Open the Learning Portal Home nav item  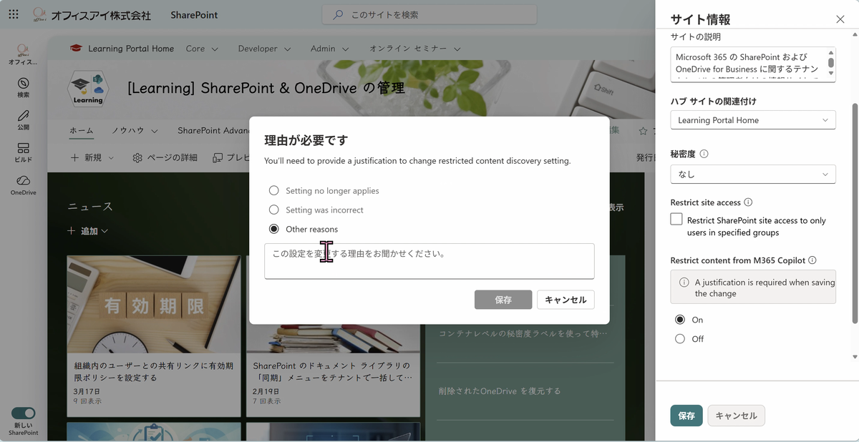coord(130,49)
